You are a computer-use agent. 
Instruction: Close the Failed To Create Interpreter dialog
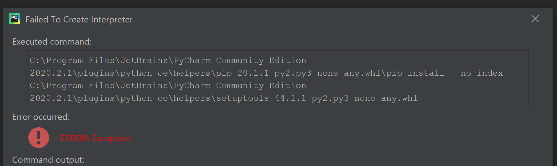(535, 19)
